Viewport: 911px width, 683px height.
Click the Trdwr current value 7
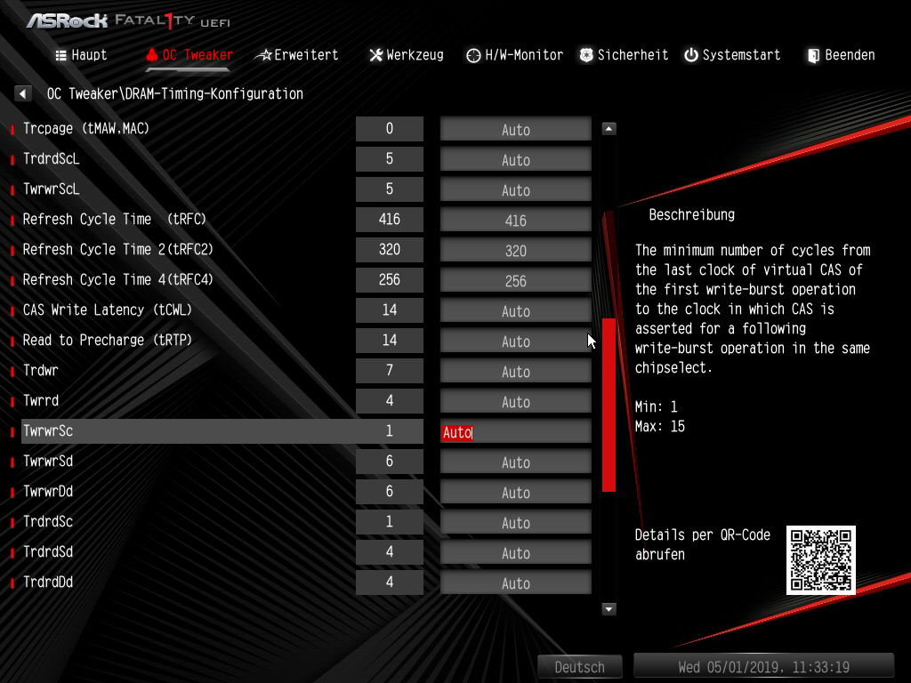390,371
